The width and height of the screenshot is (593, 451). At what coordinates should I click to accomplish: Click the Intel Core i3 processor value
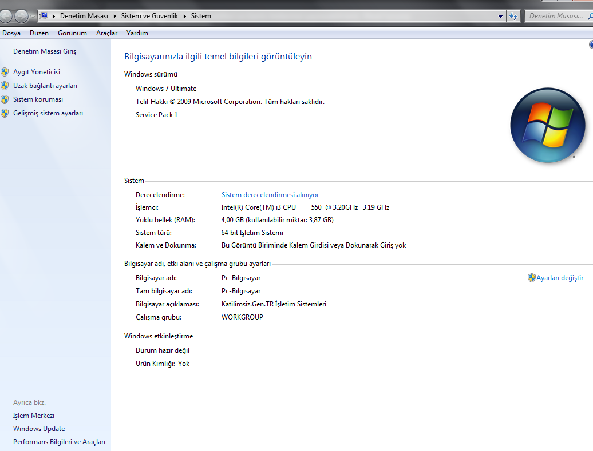click(x=305, y=207)
